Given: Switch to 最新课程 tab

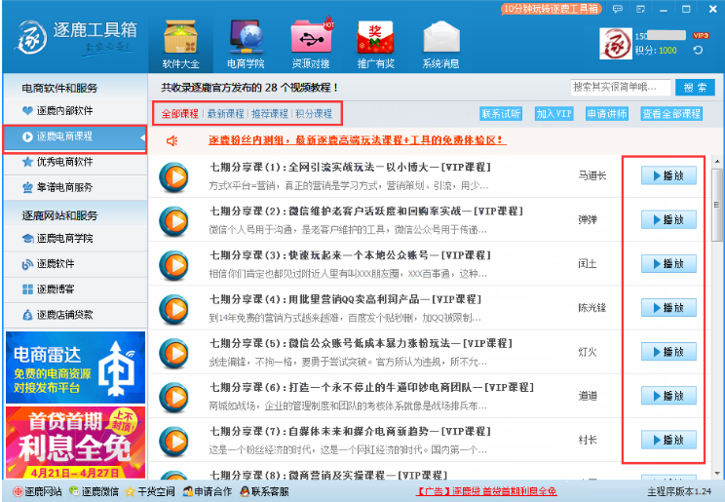Looking at the screenshot, I should click(225, 113).
